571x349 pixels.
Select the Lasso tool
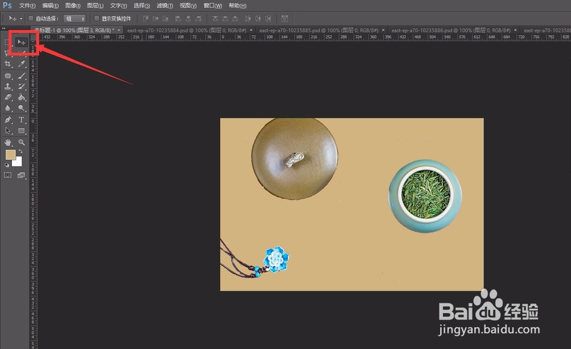[x=7, y=53]
